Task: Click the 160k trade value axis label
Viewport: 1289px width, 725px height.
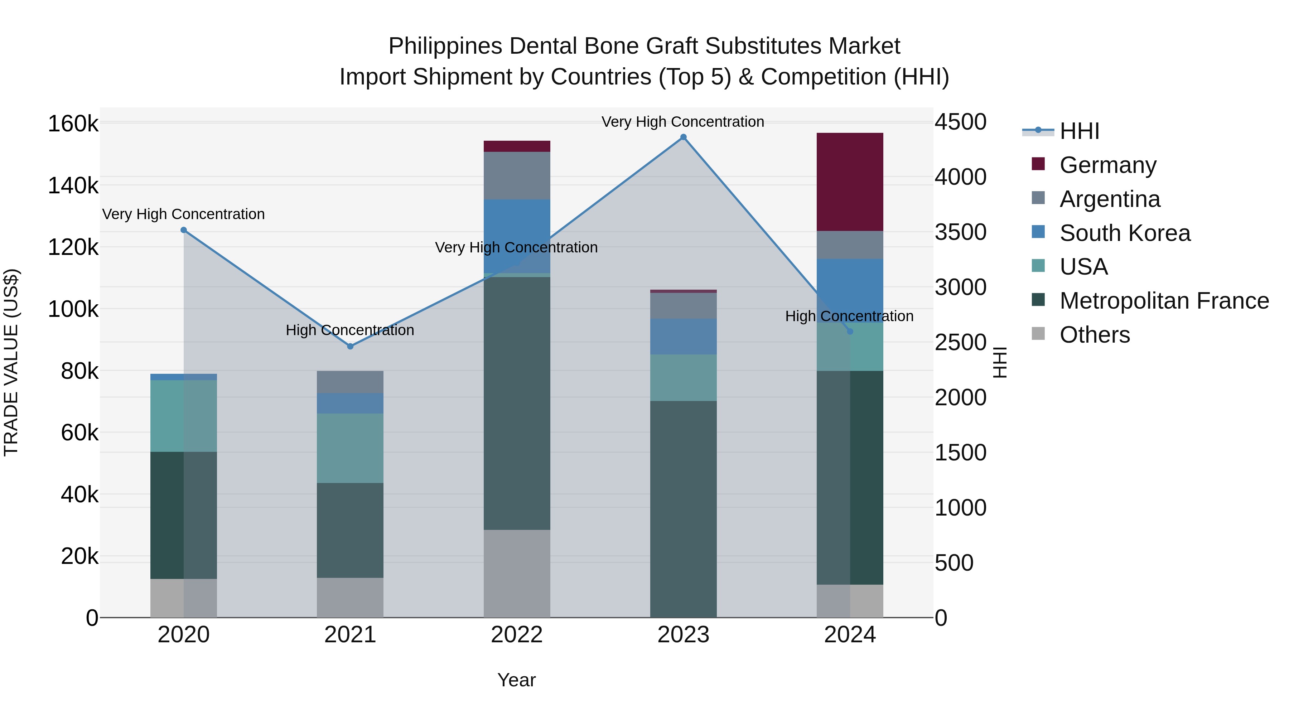Action: pyautogui.click(x=73, y=124)
